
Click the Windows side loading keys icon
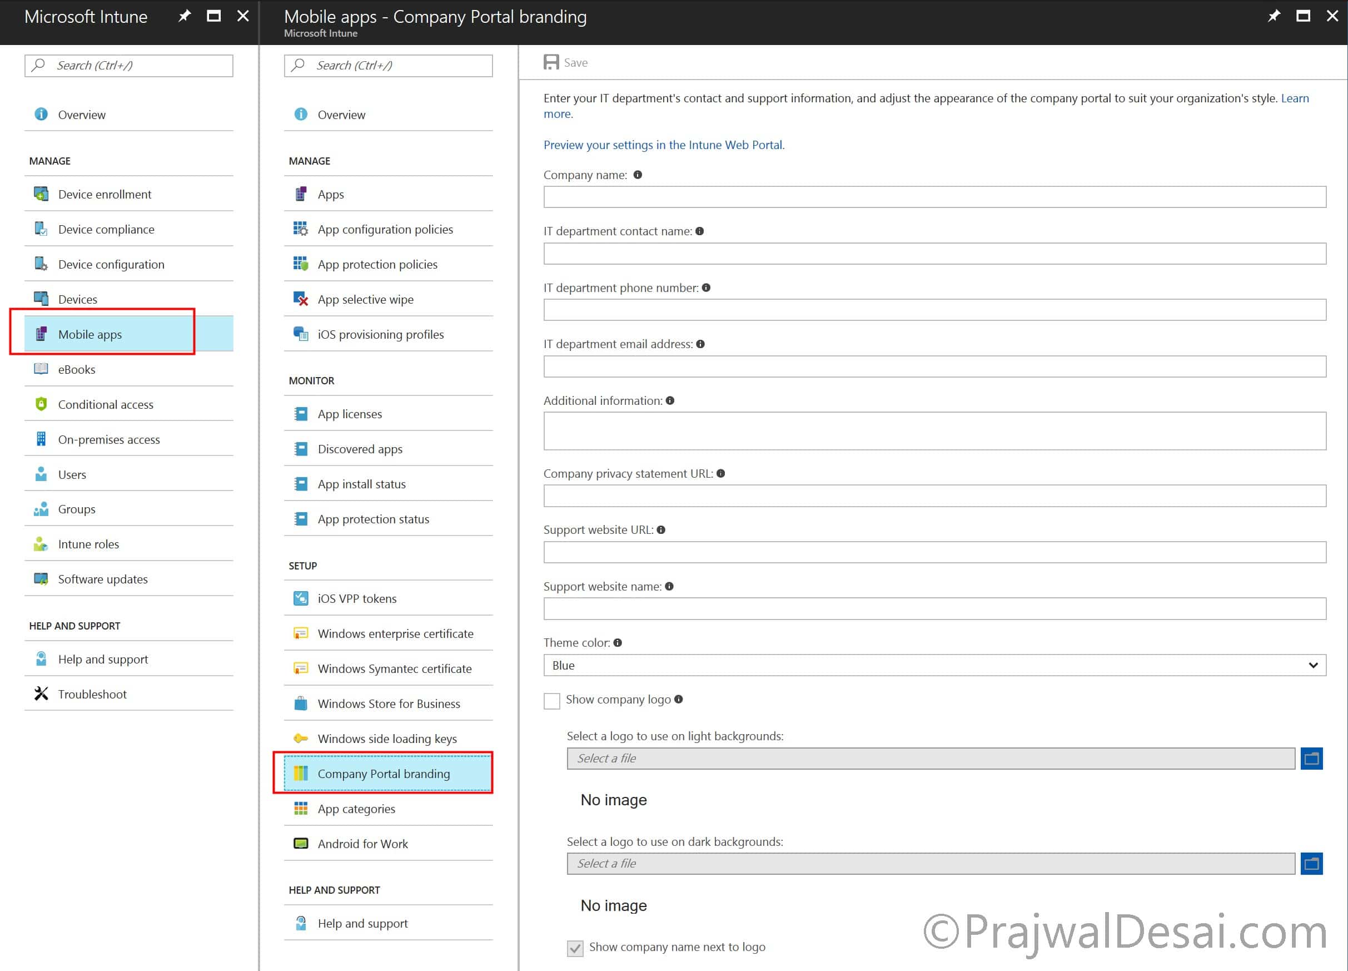pos(301,739)
